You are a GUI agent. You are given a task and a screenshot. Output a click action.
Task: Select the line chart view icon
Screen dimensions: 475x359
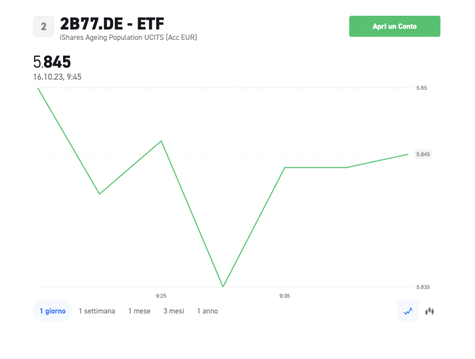408,311
